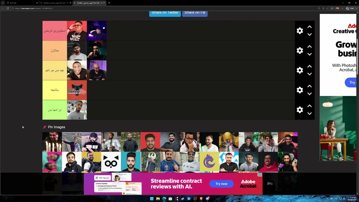Screen dimensions: 359x202
Task: Select the BarryTube logo in the ماتابعه row
Action: [77, 90]
